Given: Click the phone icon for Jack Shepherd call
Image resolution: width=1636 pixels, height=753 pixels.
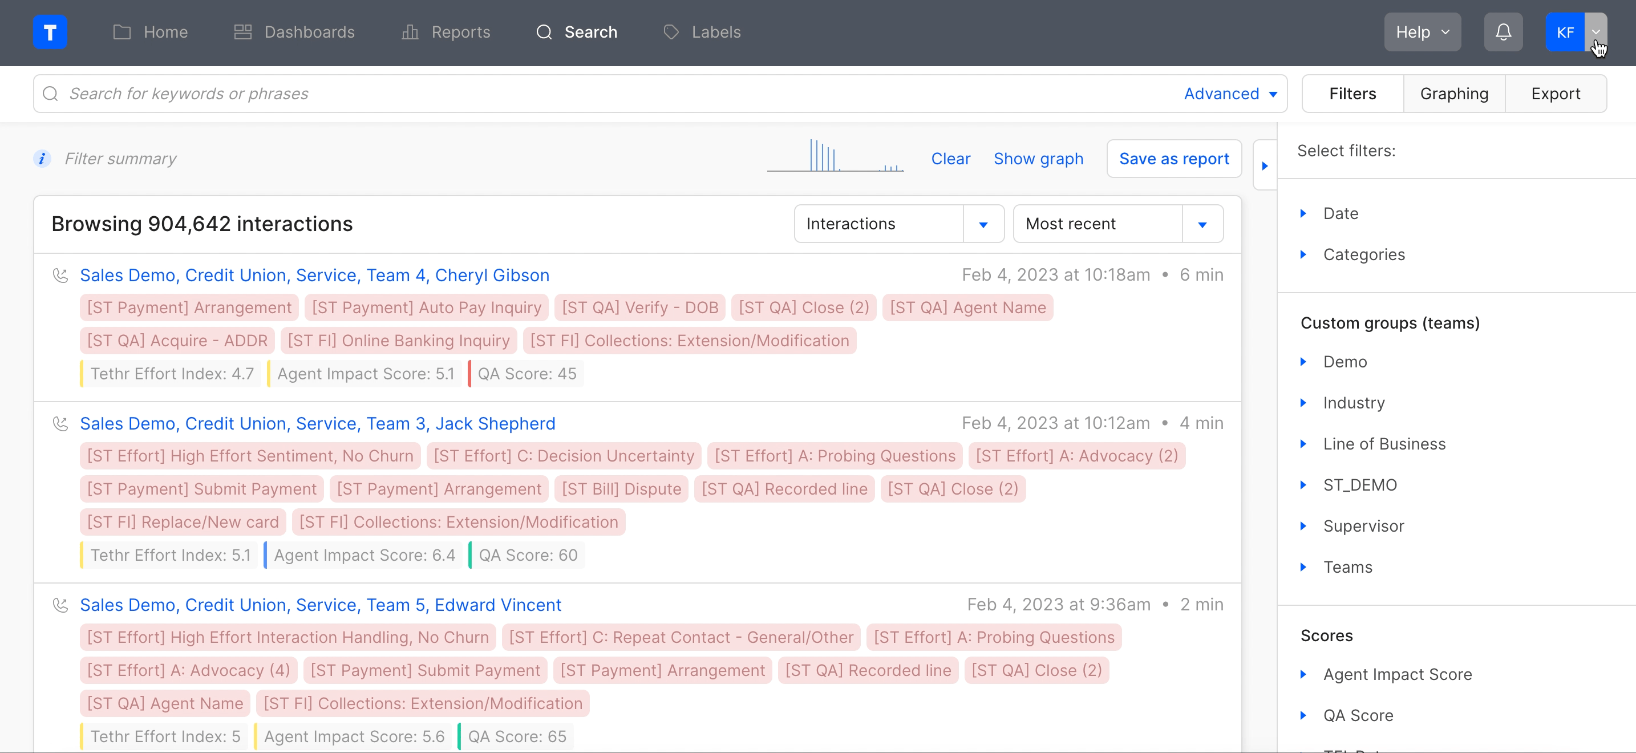Looking at the screenshot, I should point(60,423).
